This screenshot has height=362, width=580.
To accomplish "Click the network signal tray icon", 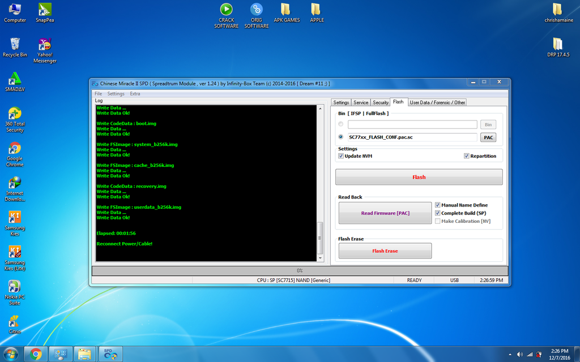I will tap(530, 355).
